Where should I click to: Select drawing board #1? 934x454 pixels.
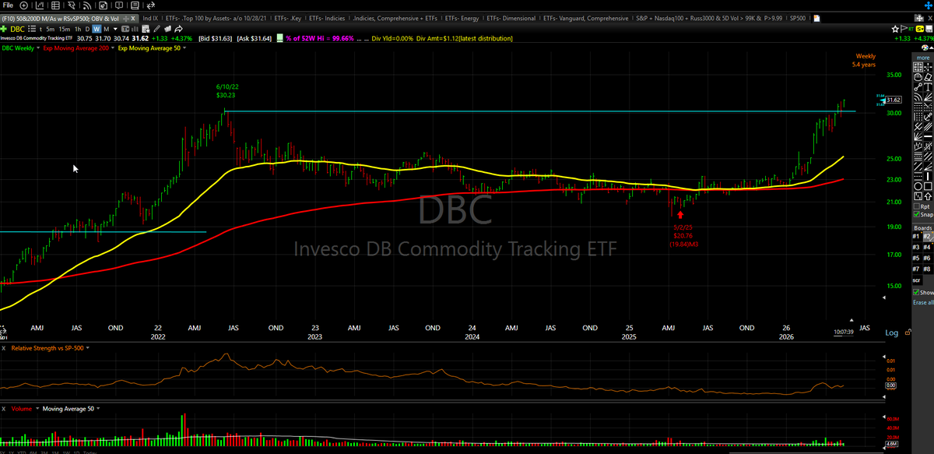click(x=917, y=236)
